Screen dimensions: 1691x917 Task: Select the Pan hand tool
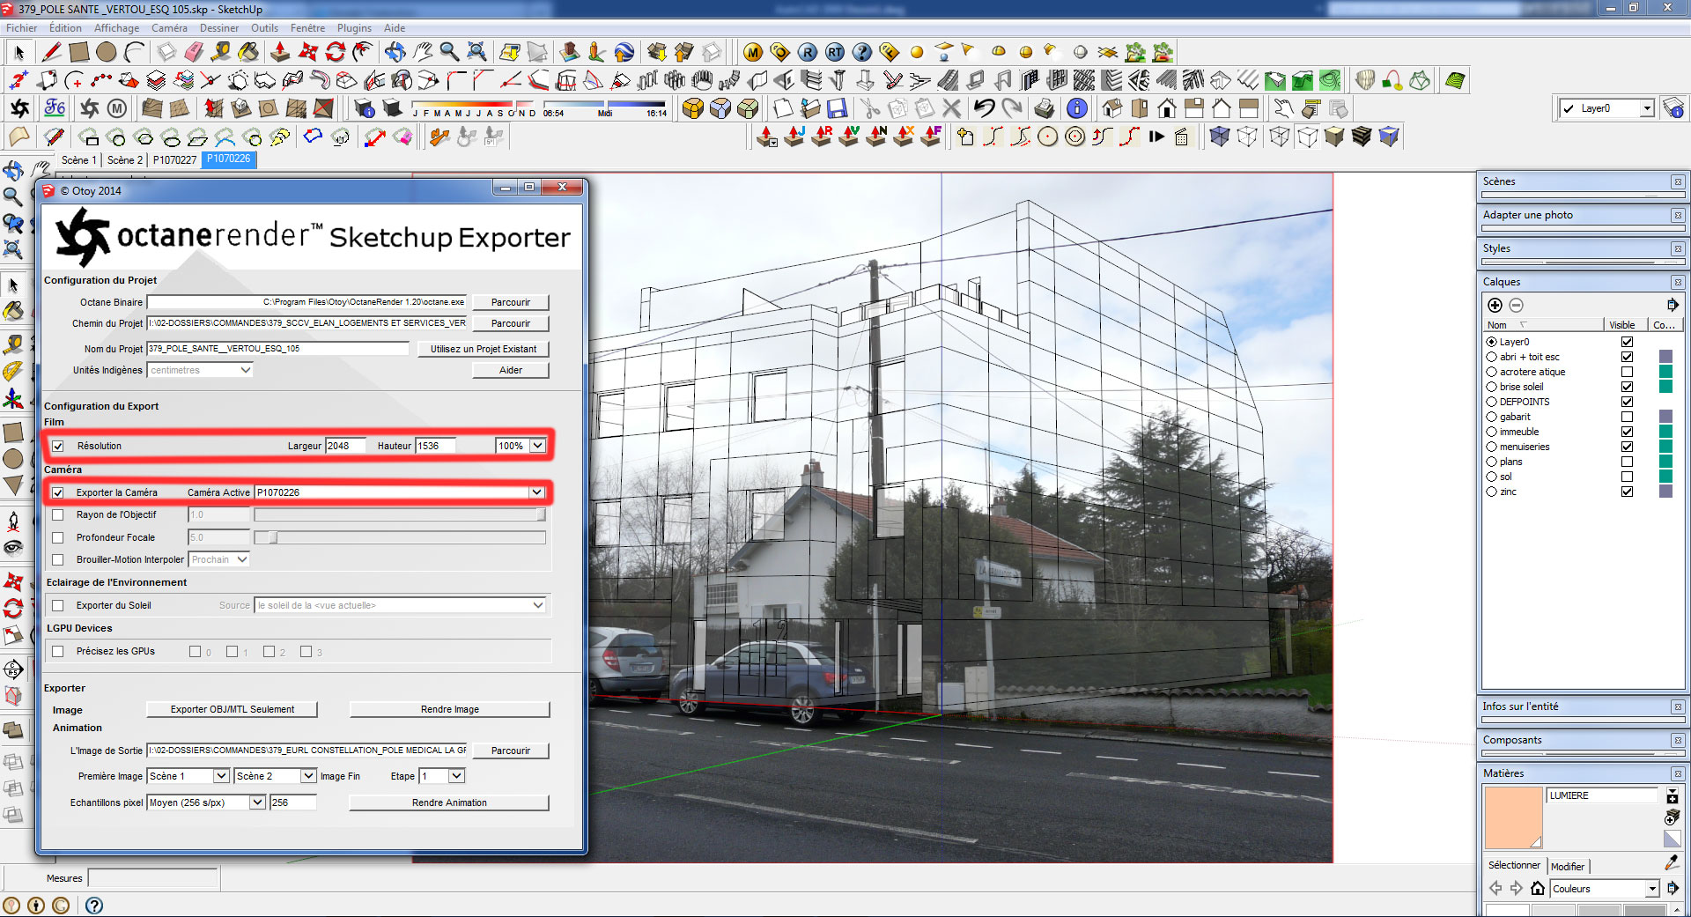click(423, 52)
